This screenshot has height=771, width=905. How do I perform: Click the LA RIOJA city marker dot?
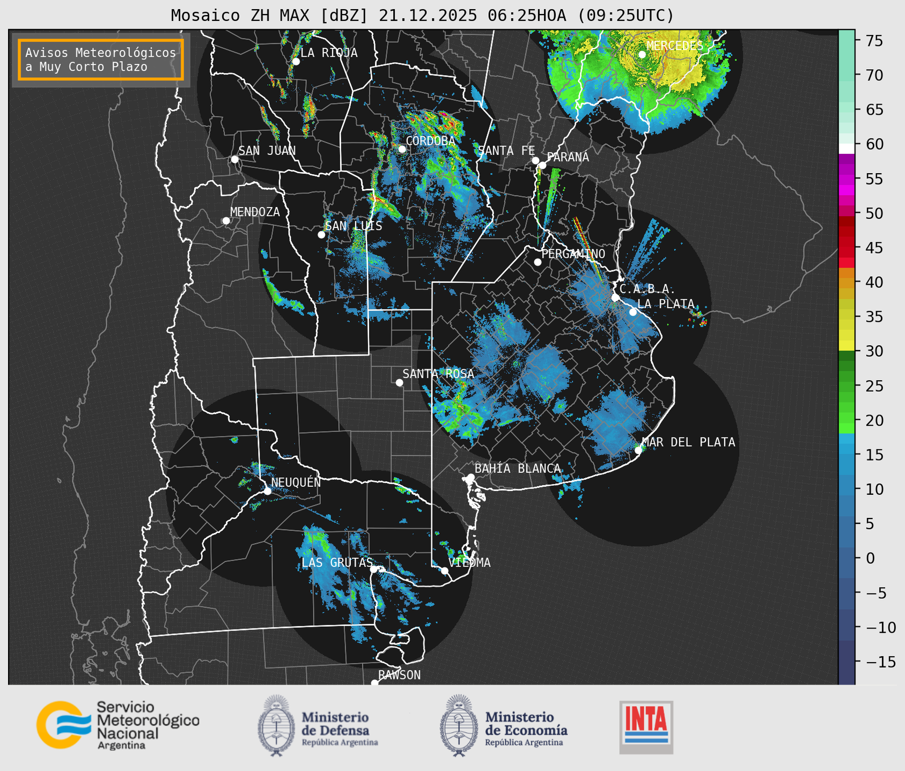tap(296, 62)
